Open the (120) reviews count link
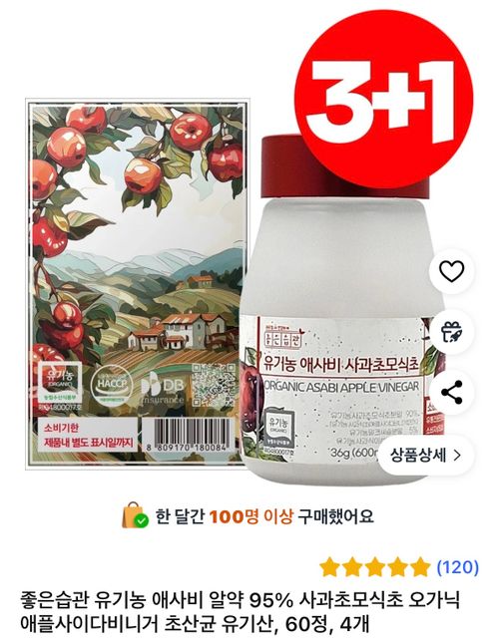Viewport: 494px width, 642px height. pos(457,567)
